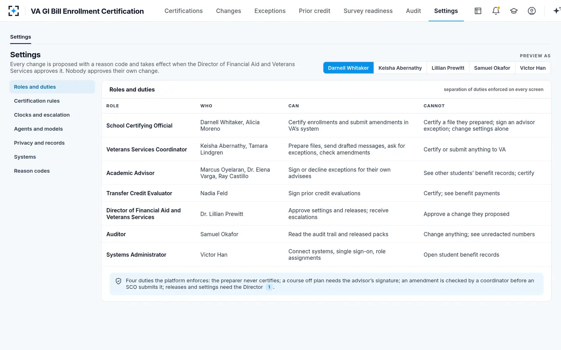Click the Systems Administrator role
This screenshot has height=350, width=561.
[136, 255]
